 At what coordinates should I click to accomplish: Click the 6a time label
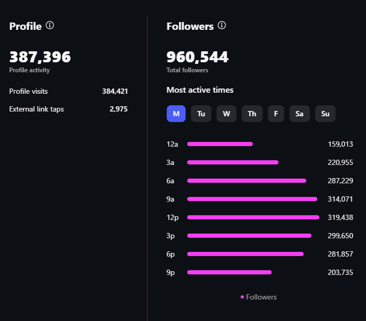click(x=170, y=181)
